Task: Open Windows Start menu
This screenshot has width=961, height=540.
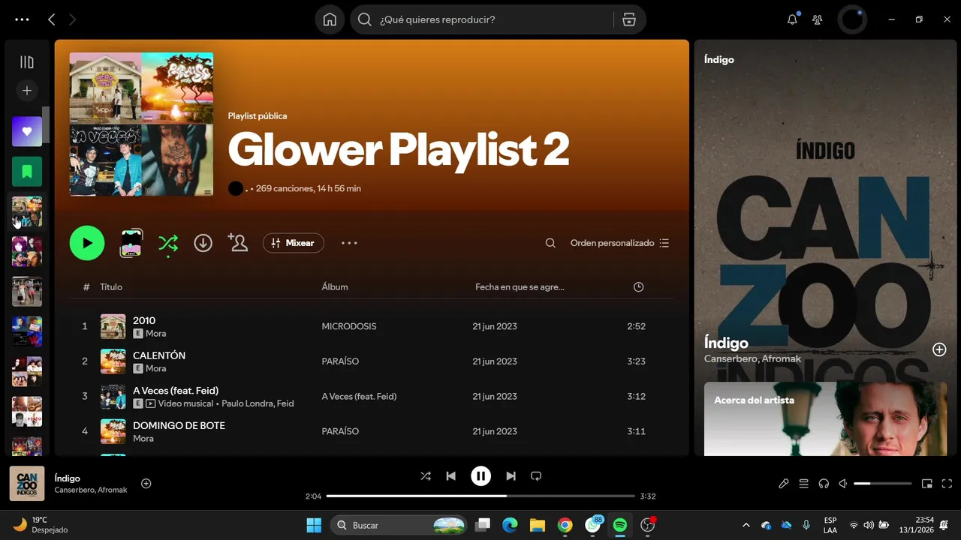Action: (314, 525)
